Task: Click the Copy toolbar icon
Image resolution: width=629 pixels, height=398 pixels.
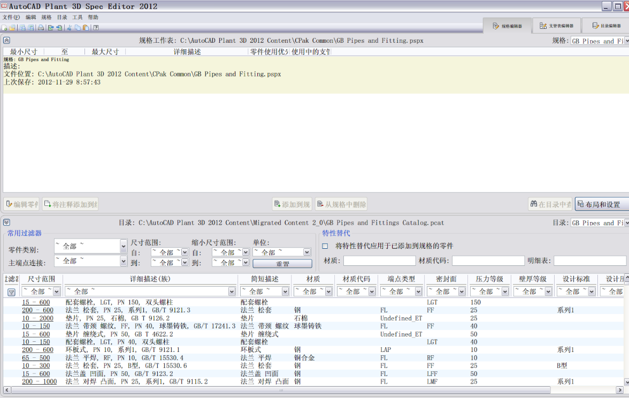Action: tap(78, 28)
